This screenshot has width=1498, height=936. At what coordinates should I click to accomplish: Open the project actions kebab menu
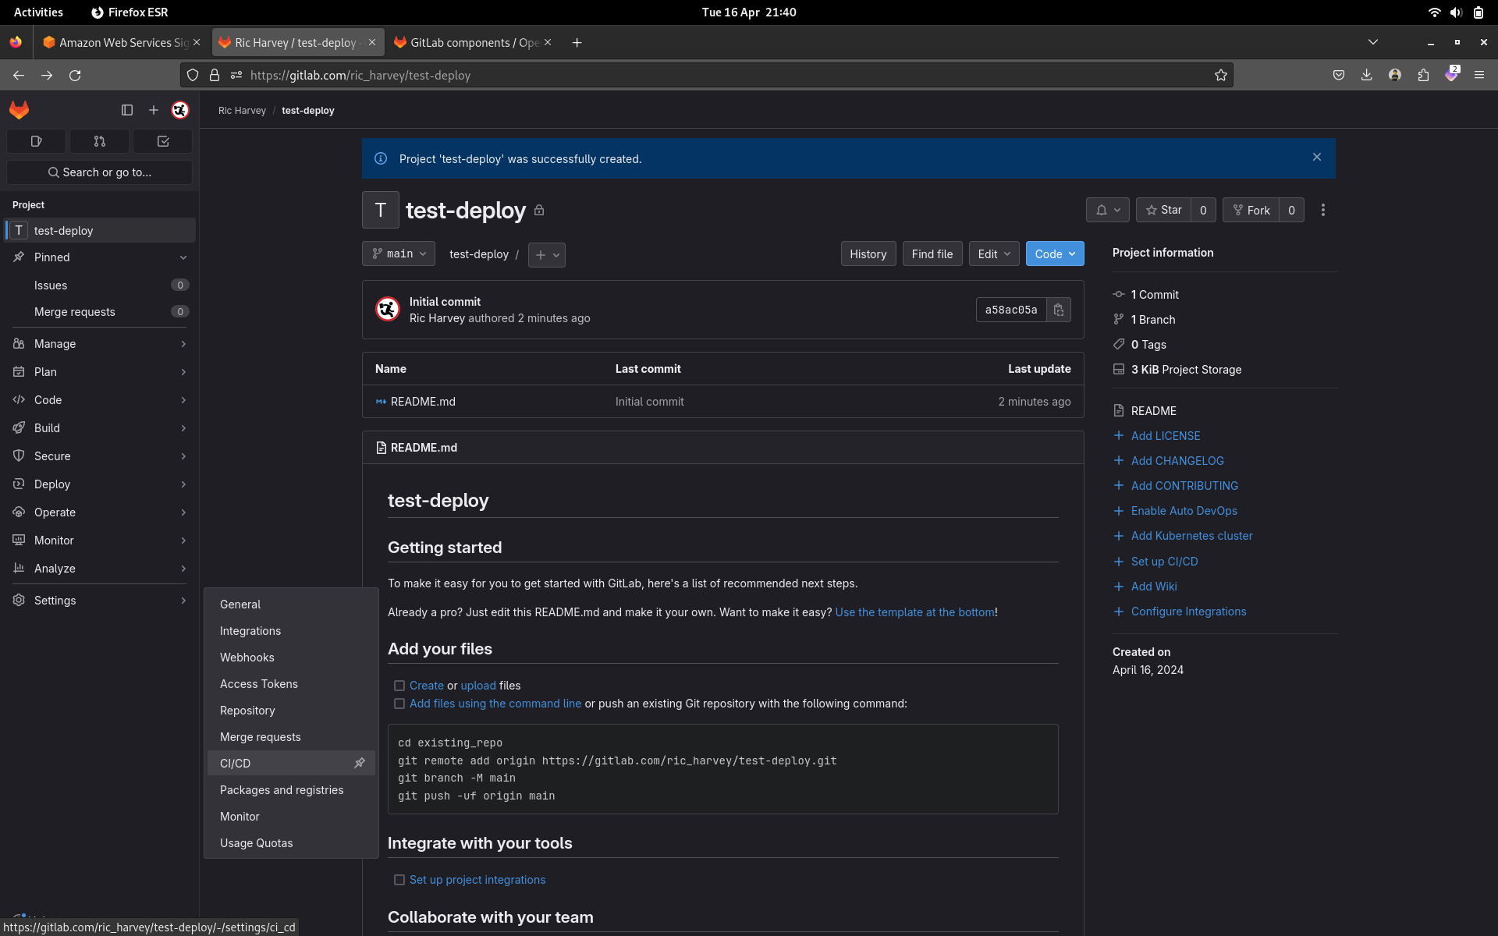[1322, 210]
